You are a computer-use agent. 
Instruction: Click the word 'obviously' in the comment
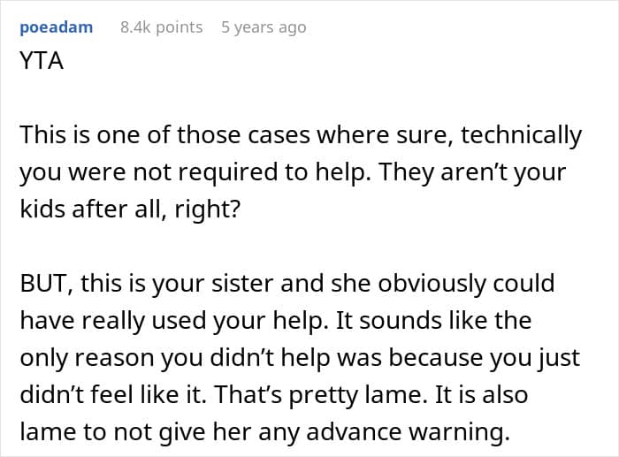tap(427, 284)
